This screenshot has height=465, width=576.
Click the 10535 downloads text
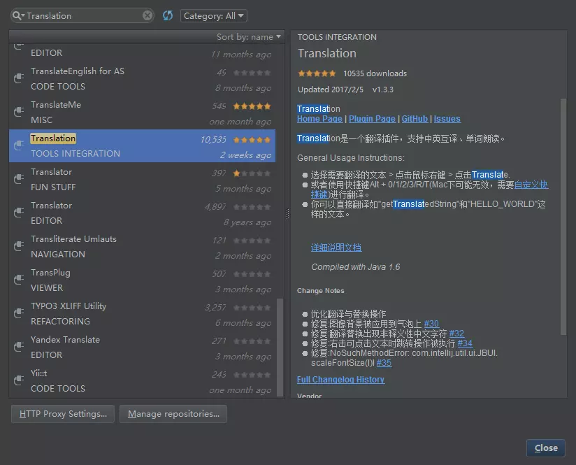(375, 73)
